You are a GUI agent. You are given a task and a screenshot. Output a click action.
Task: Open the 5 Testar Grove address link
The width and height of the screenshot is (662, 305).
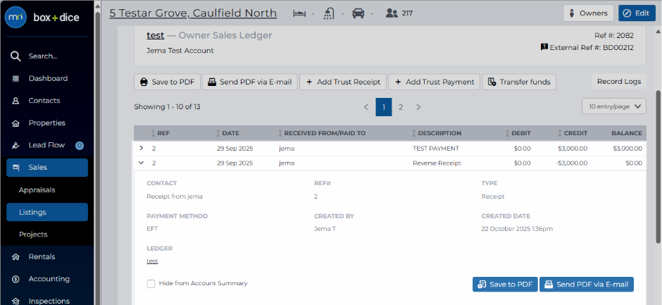point(193,13)
